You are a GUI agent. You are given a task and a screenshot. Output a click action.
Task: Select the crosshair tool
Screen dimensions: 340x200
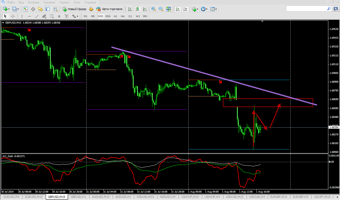click(13, 16)
